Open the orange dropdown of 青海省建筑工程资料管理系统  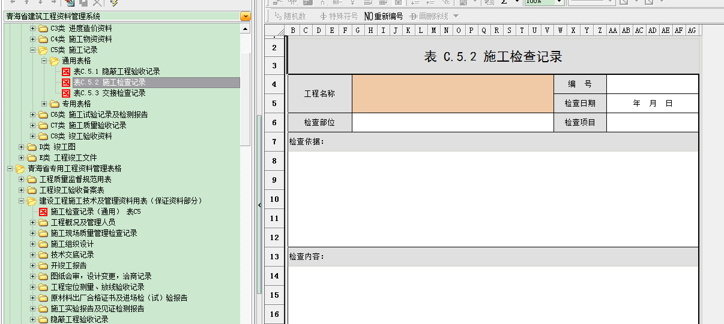(x=246, y=16)
